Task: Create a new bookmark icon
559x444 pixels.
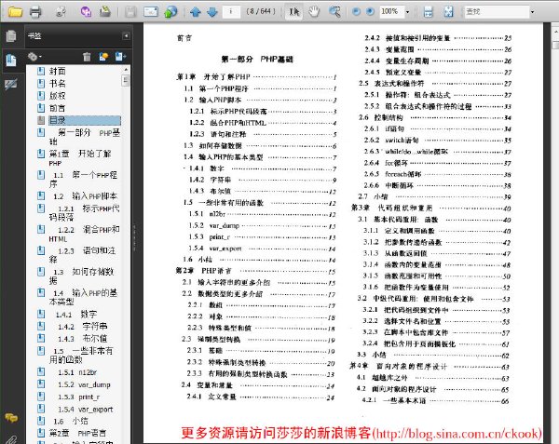Action: click(x=103, y=57)
